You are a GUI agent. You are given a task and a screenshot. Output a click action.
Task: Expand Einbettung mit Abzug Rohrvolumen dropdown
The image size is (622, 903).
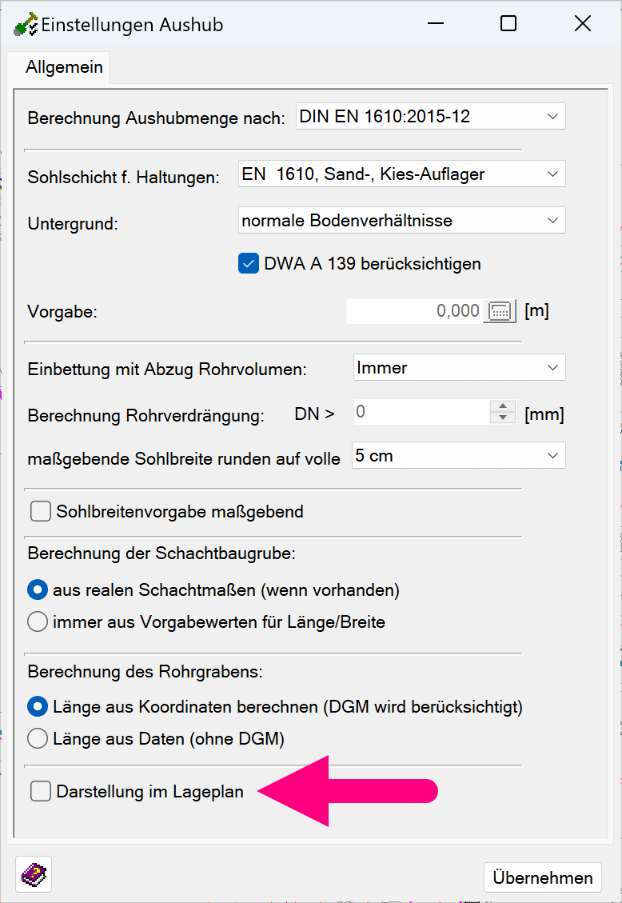pyautogui.click(x=459, y=368)
